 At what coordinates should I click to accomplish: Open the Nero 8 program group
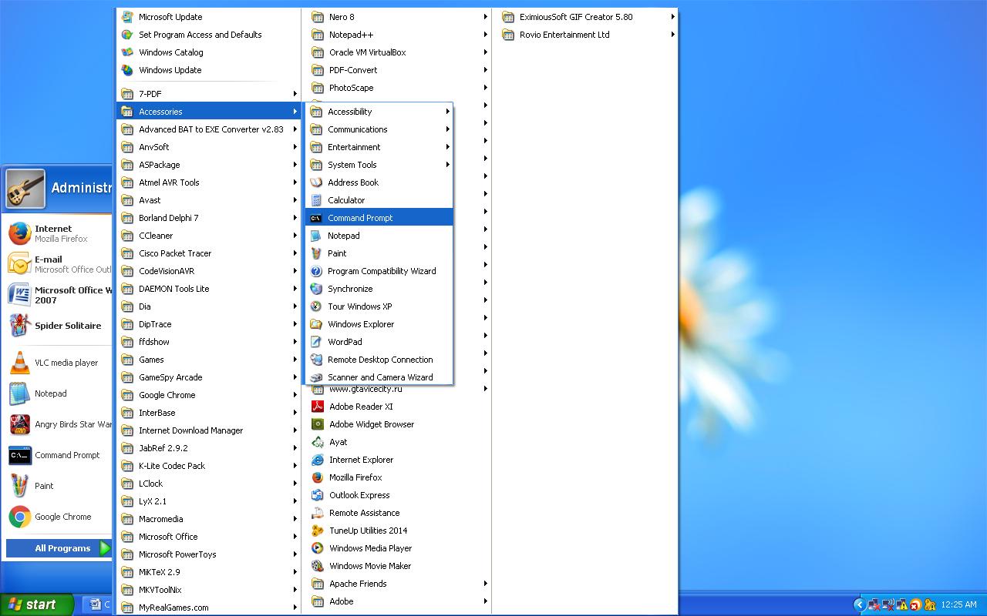(x=398, y=17)
